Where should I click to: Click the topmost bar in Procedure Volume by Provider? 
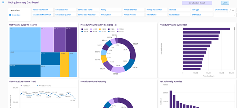[x=206, y=29]
